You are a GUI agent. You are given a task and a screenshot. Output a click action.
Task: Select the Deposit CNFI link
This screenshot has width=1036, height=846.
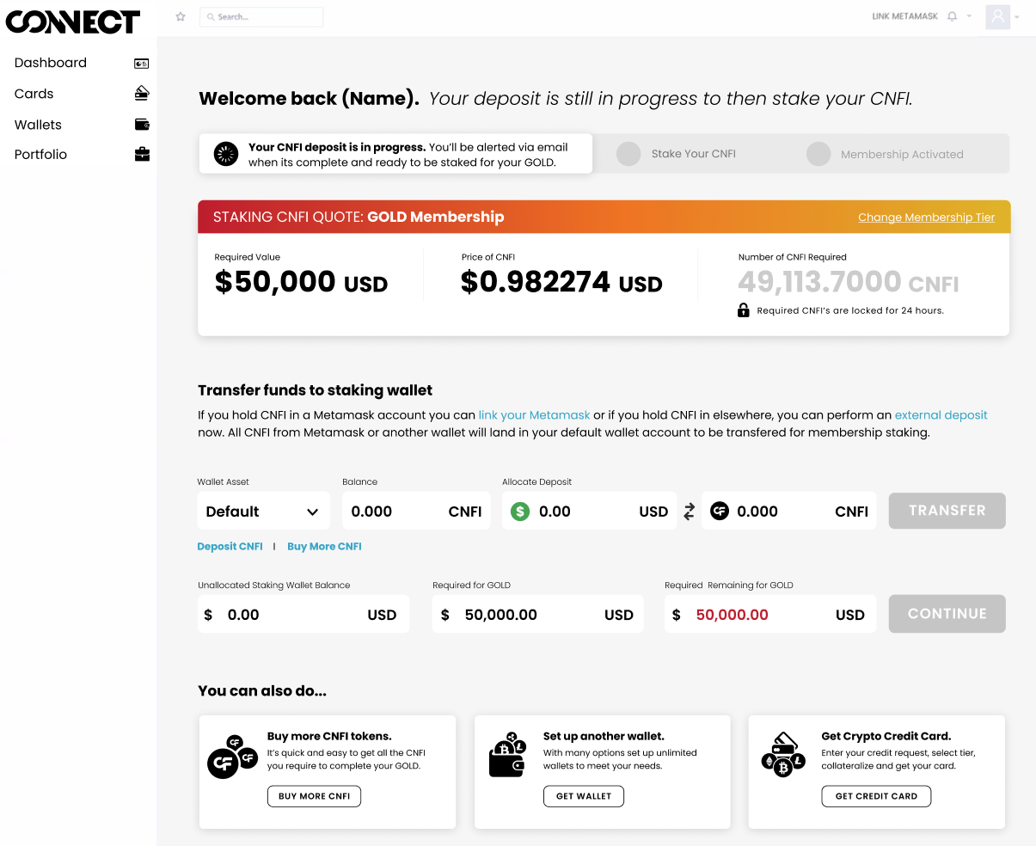pyautogui.click(x=230, y=547)
